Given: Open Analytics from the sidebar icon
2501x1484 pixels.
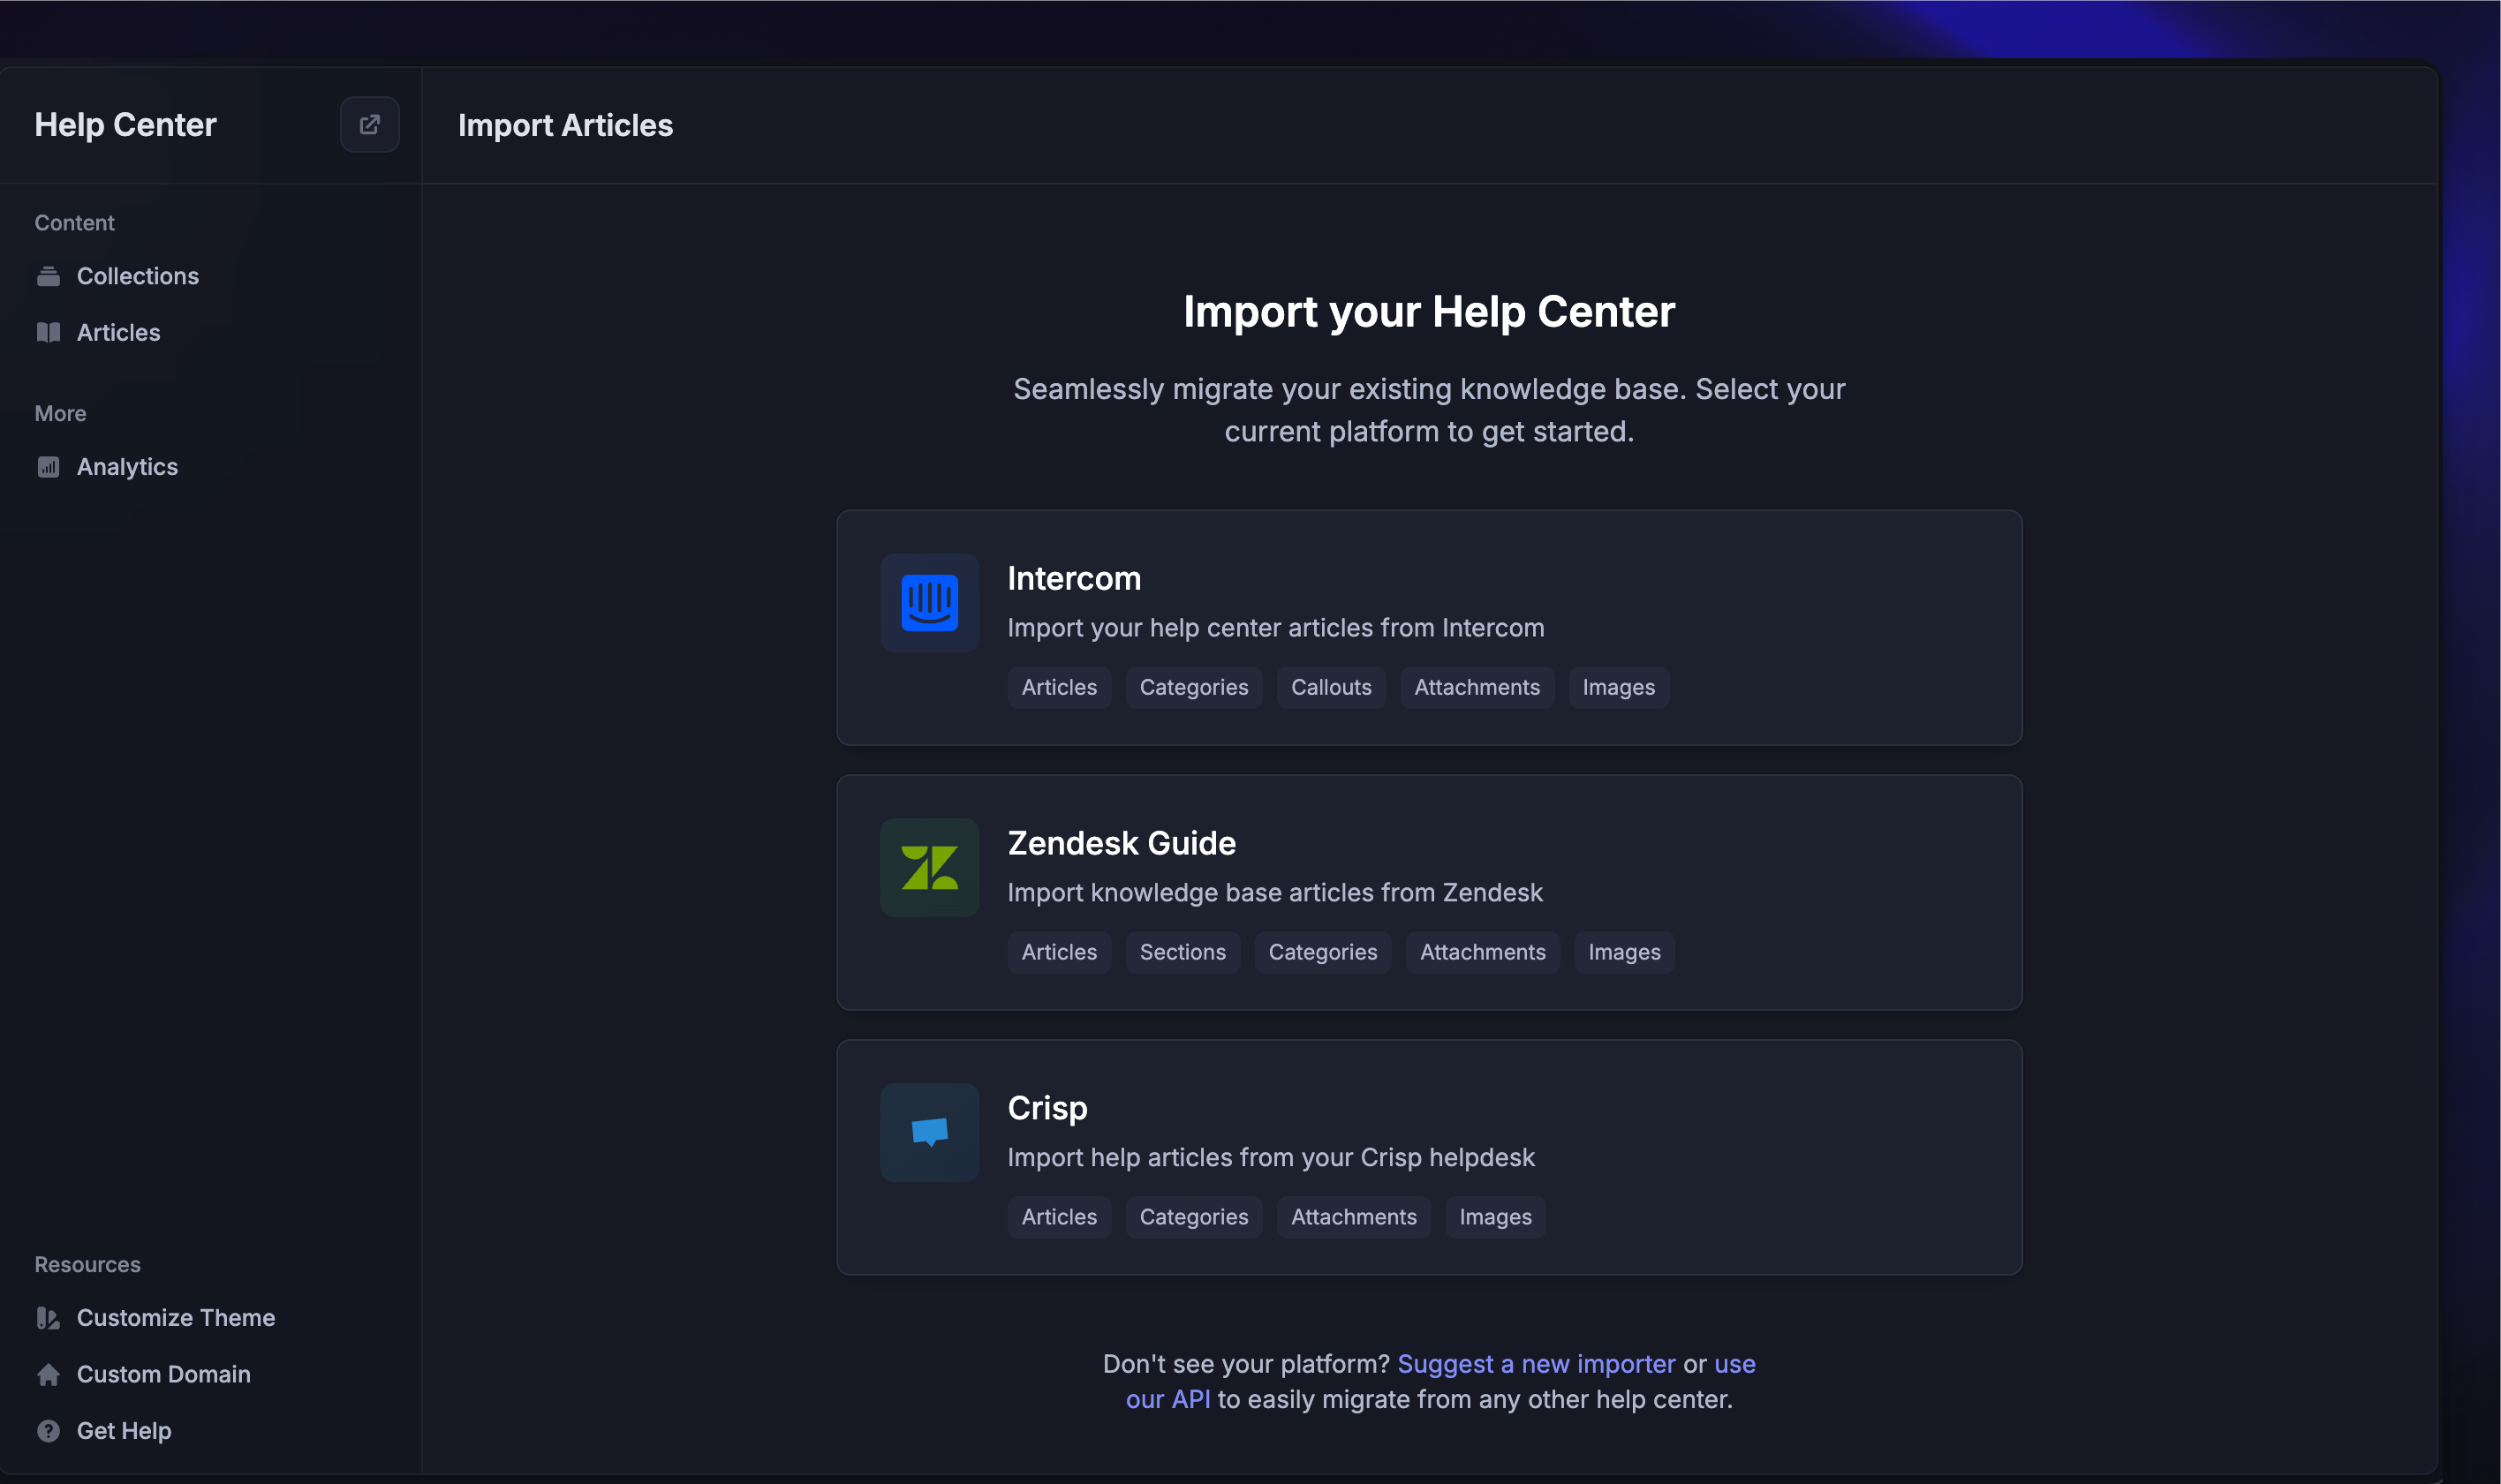Looking at the screenshot, I should point(49,466).
